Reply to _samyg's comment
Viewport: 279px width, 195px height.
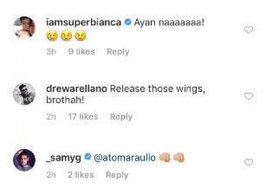[x=117, y=175]
